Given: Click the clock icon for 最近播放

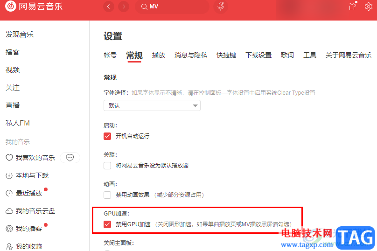Looking at the screenshot, I should (9, 193).
